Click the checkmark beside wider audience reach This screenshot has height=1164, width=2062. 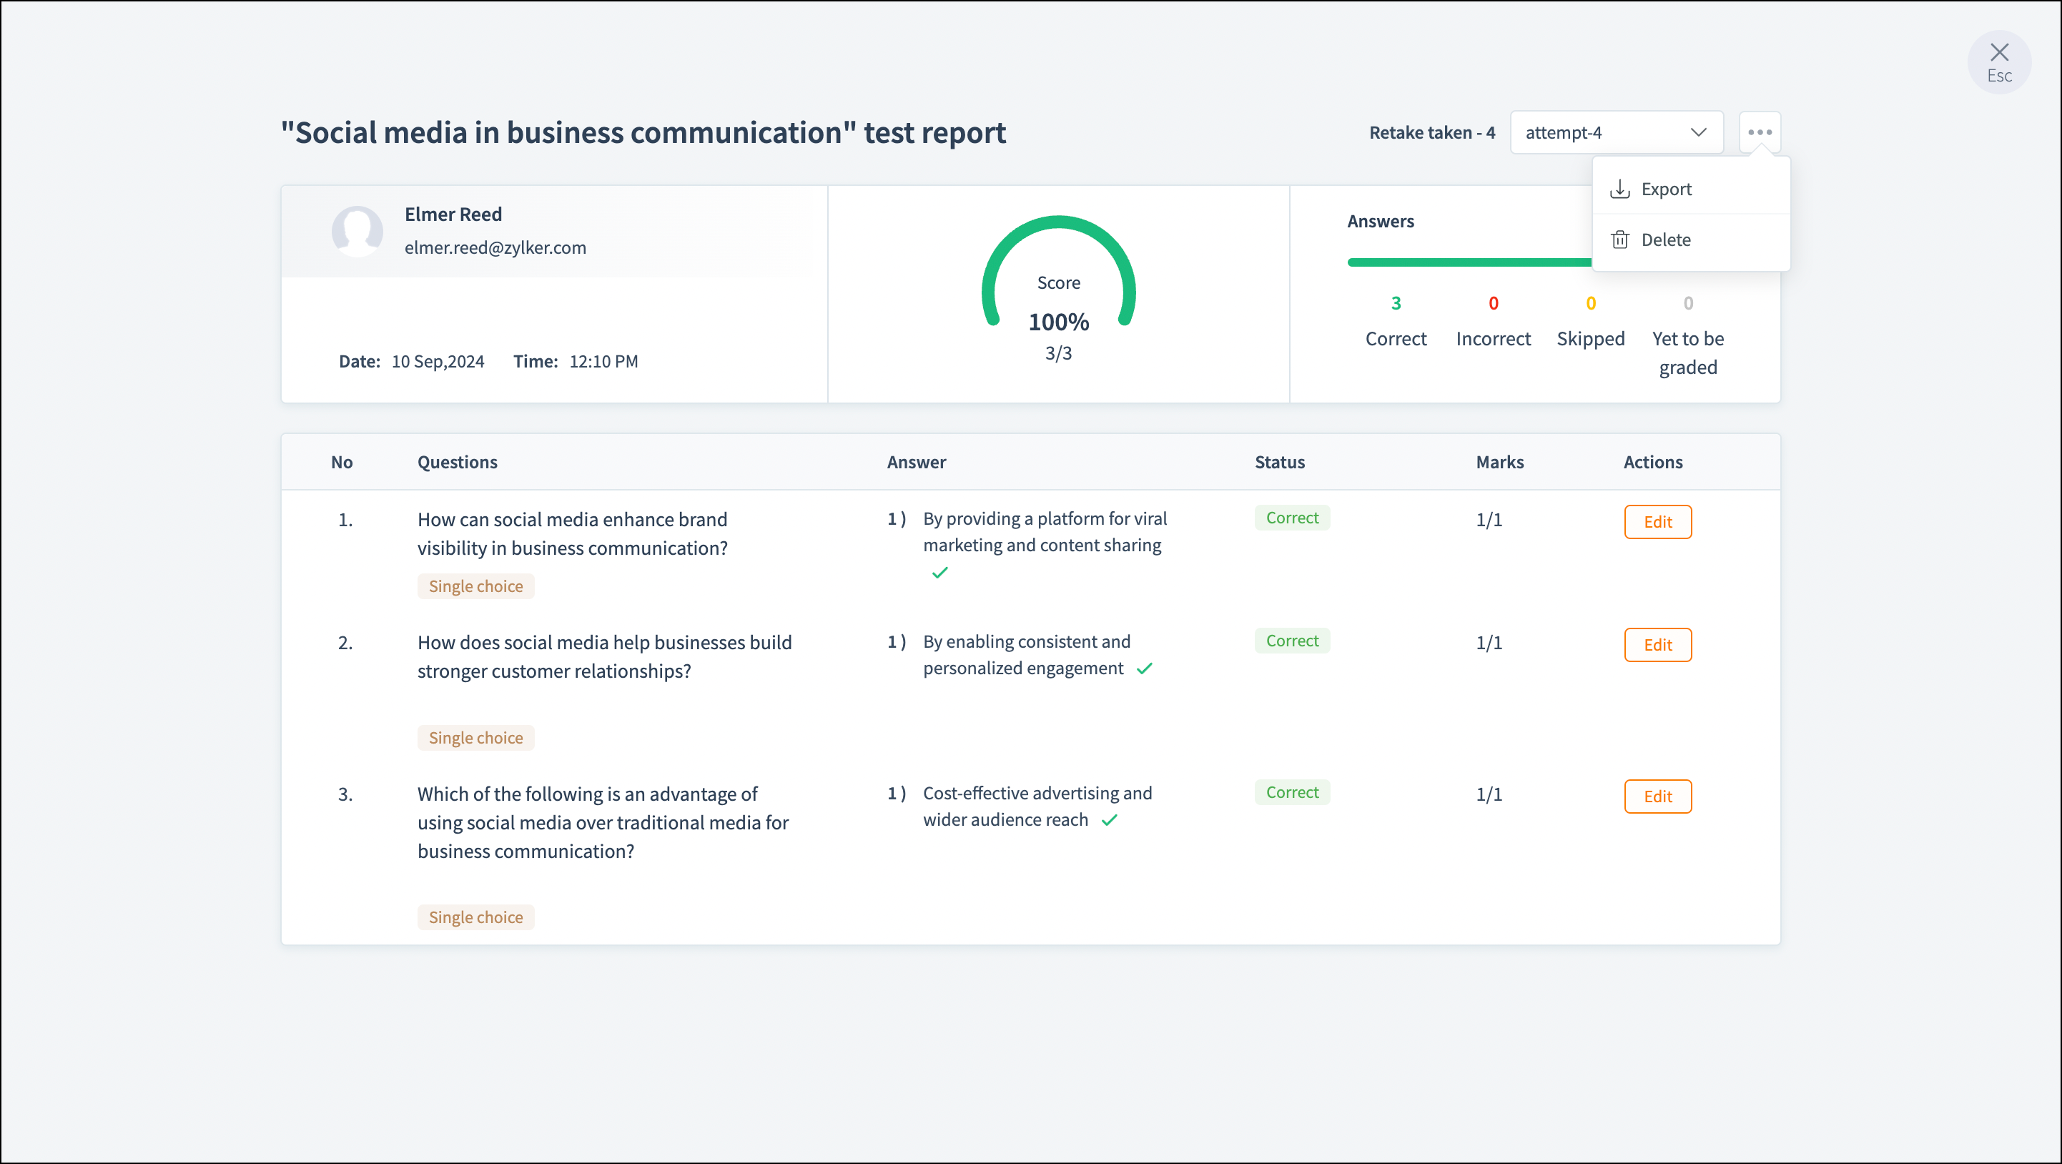(x=1109, y=820)
